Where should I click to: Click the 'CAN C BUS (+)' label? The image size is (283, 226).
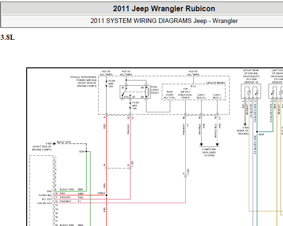pyautogui.click(x=201, y=96)
